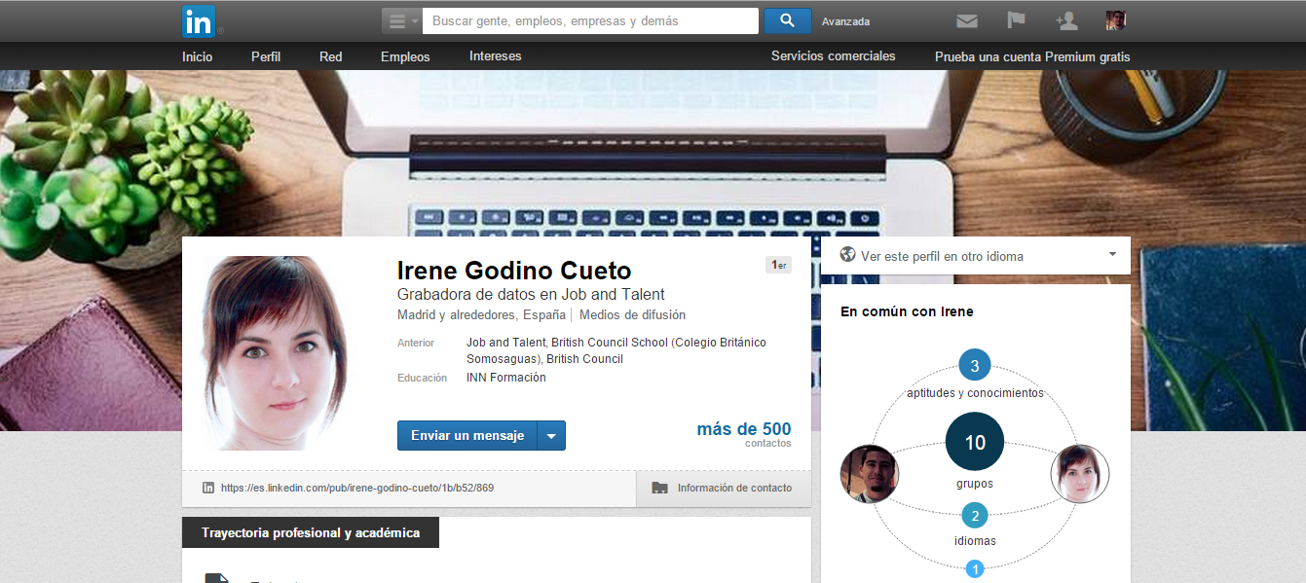1306x583 pixels.
Task: Open the search category filter dropdown
Action: coord(401,21)
